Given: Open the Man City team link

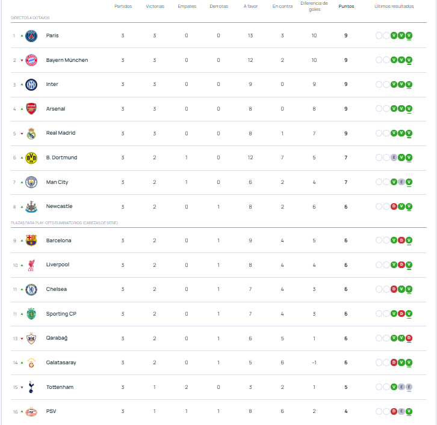Looking at the screenshot, I should pos(57,182).
